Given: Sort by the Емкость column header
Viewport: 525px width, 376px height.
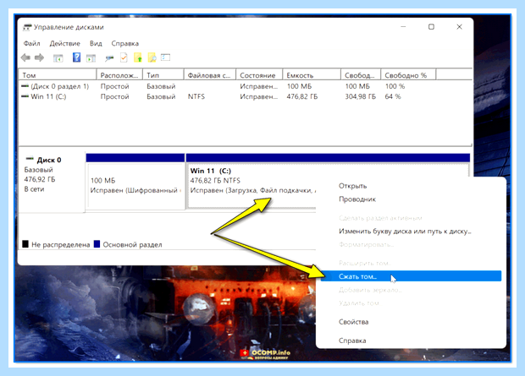Looking at the screenshot, I should click(x=312, y=75).
